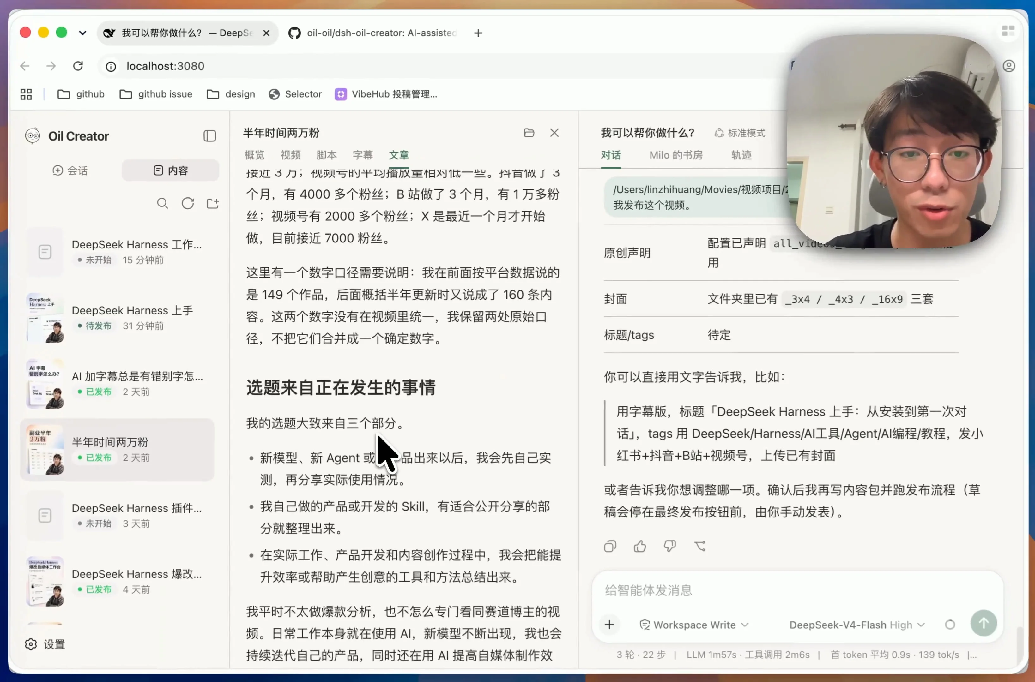This screenshot has width=1035, height=682.
Task: Select 半年时间两万粉 content item
Action: click(118, 450)
